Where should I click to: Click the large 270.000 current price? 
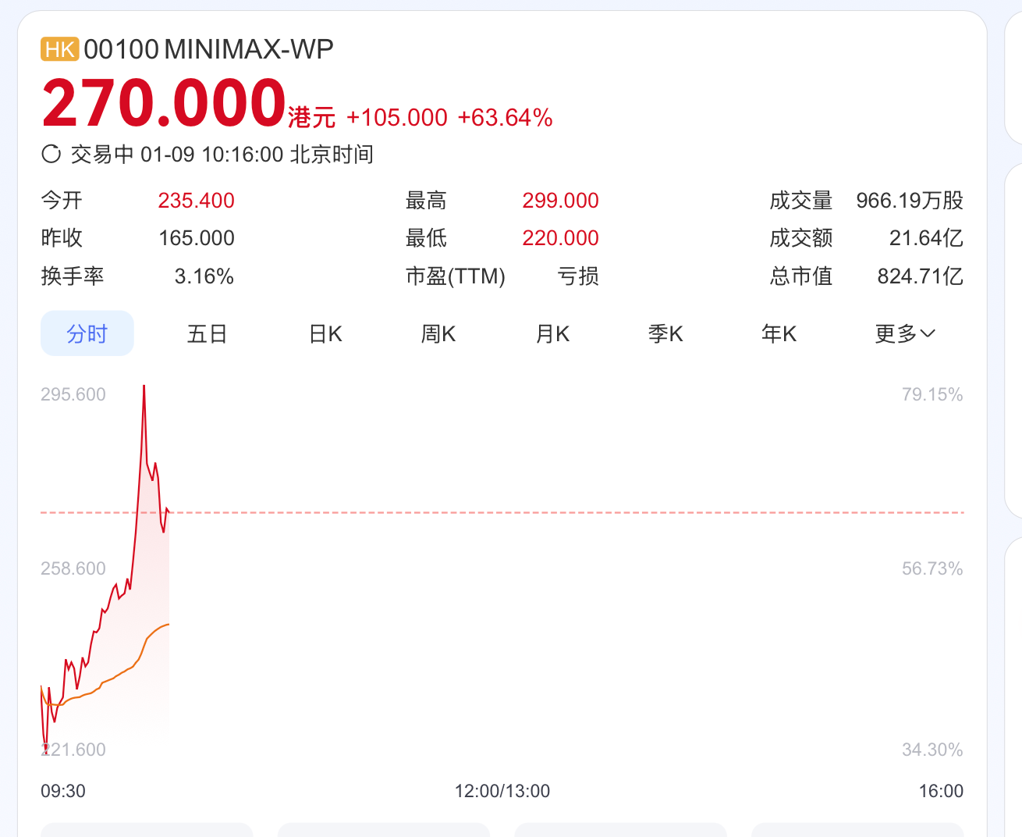click(x=164, y=103)
